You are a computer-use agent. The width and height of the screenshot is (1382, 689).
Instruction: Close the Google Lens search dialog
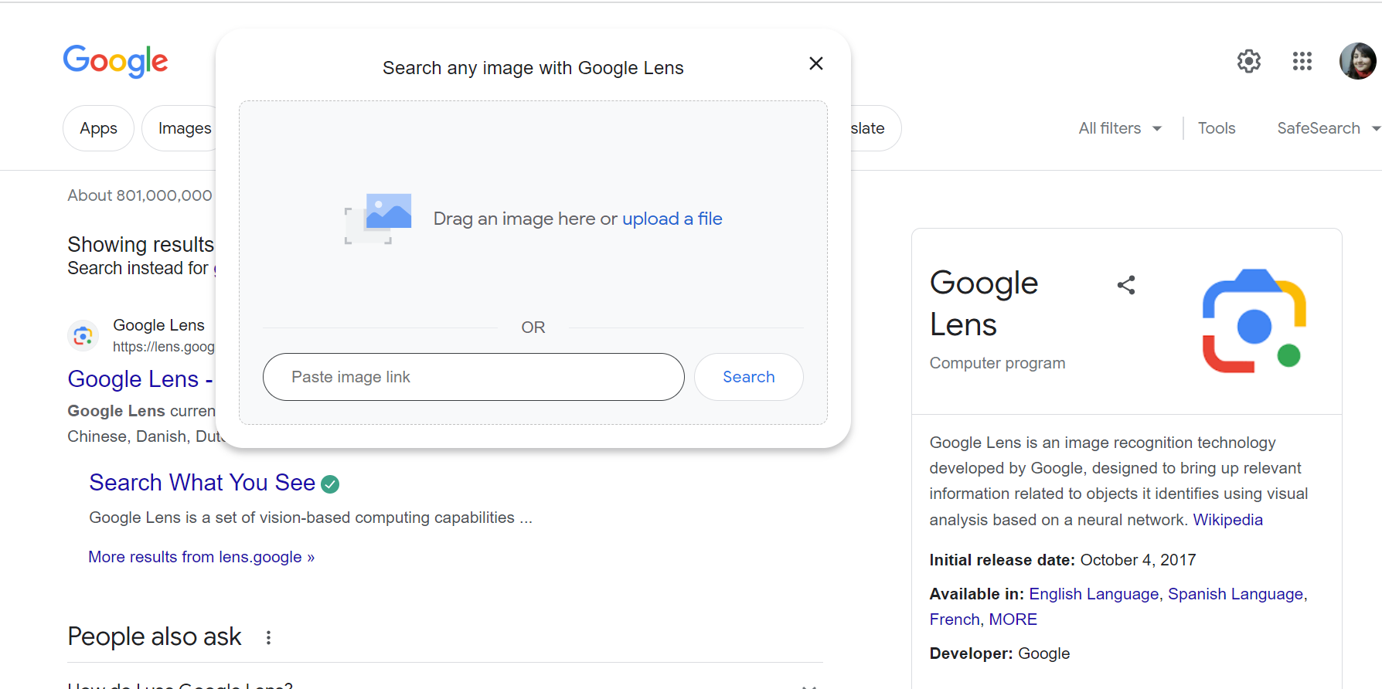[815, 63]
